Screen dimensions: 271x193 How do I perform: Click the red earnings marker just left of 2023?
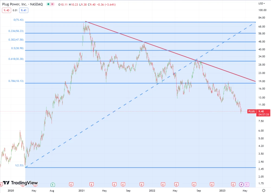(212, 185)
